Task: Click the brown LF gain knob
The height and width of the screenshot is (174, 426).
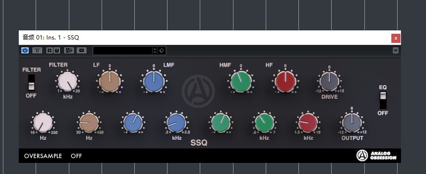Action: pos(110,81)
